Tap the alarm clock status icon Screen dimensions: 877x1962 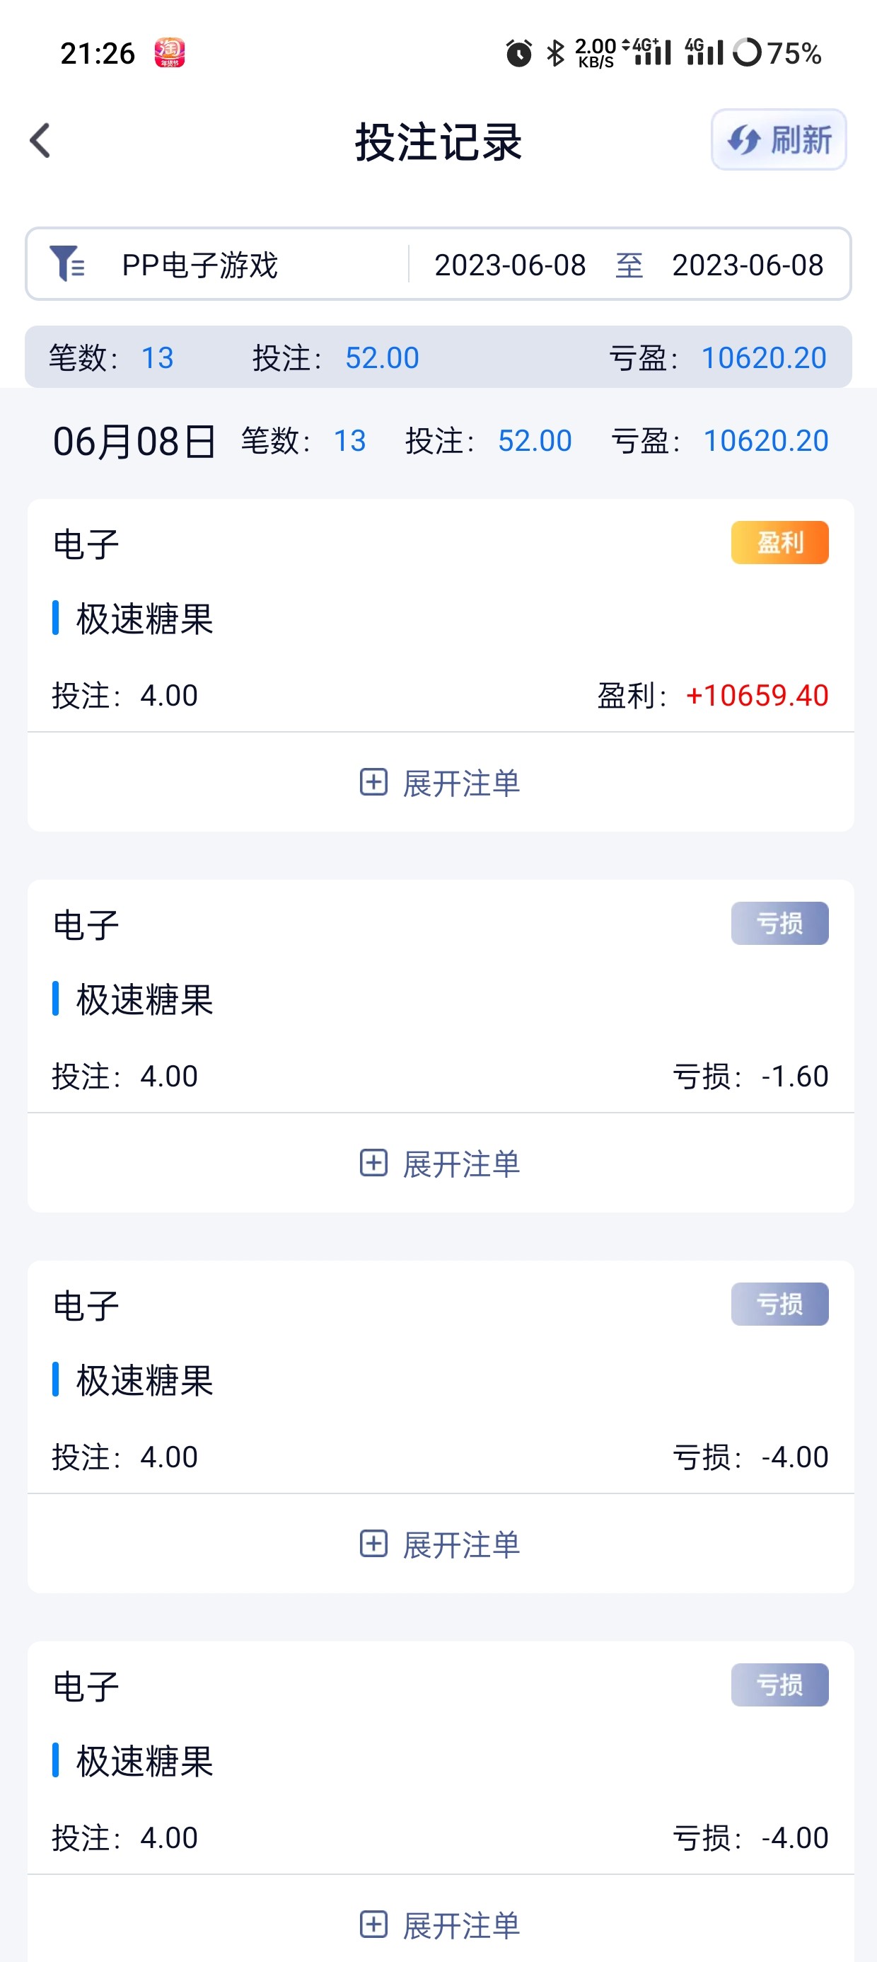click(519, 52)
